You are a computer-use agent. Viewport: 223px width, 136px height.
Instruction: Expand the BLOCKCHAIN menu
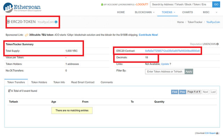(145, 12)
